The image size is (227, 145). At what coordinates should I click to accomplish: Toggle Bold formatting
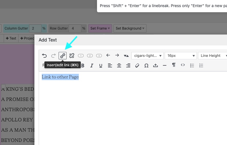pyautogui.click(x=83, y=66)
